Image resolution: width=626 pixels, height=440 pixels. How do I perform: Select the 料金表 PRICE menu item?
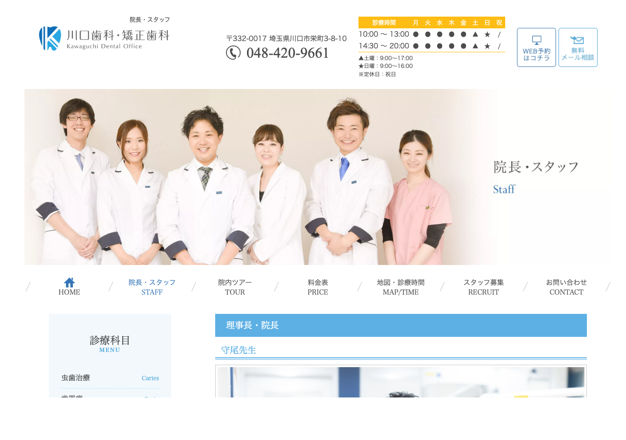[318, 287]
